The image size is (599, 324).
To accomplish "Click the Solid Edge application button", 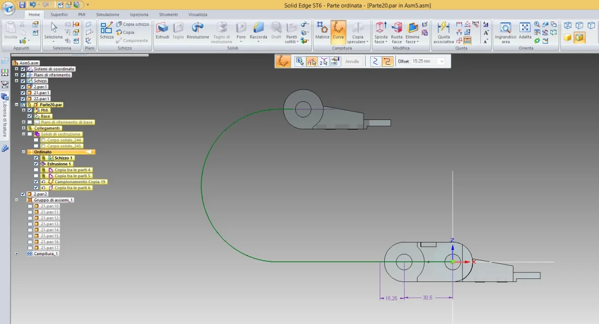I will 9,7.
